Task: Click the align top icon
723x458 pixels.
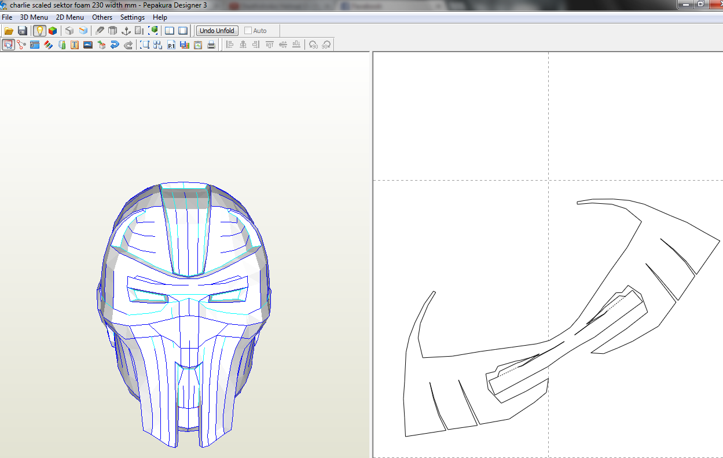Action: 270,45
